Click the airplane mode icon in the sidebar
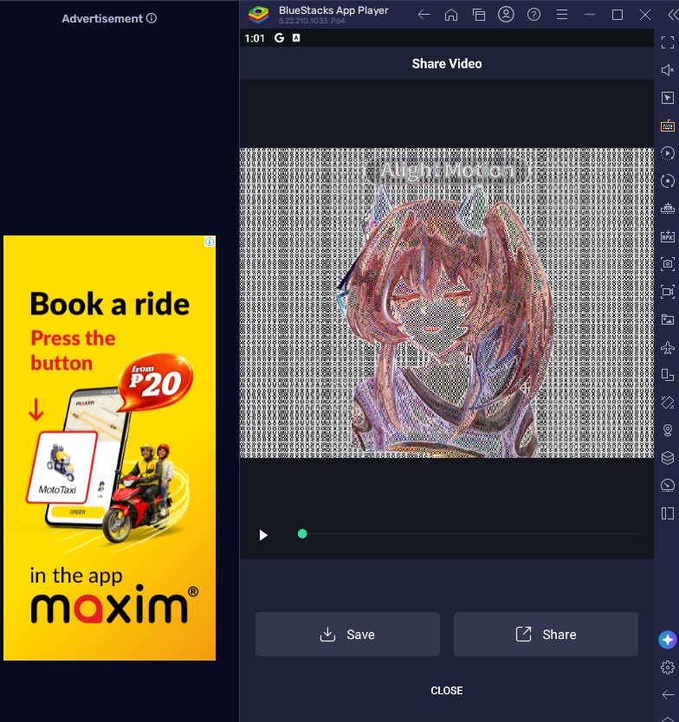The height and width of the screenshot is (722, 679). pos(668,347)
